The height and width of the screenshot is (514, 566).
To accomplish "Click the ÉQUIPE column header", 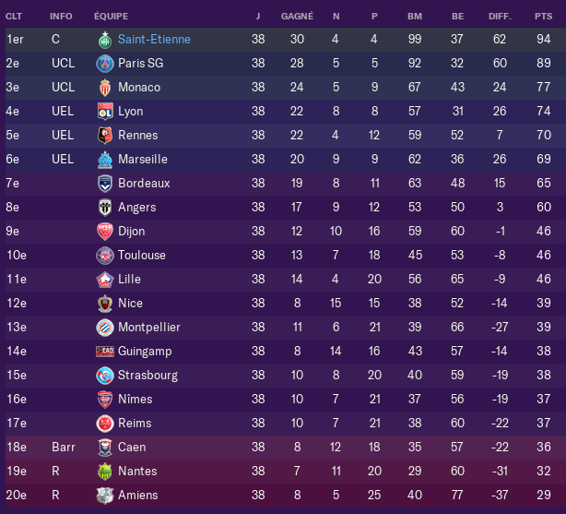I will tap(112, 17).
